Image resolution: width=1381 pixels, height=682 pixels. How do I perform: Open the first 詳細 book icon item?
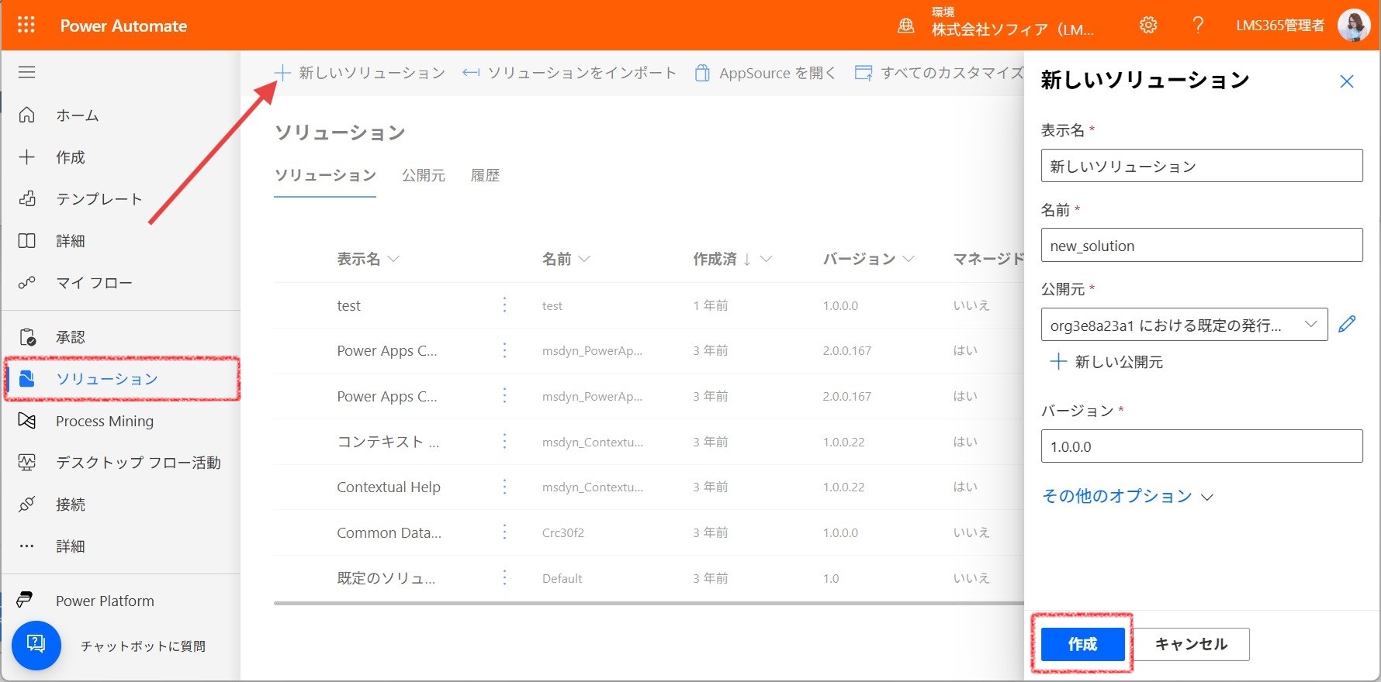[70, 241]
